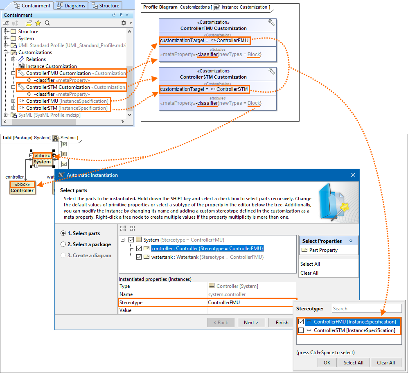Collapse the Customizations tree node
The image size is (408, 373).
click(6, 52)
